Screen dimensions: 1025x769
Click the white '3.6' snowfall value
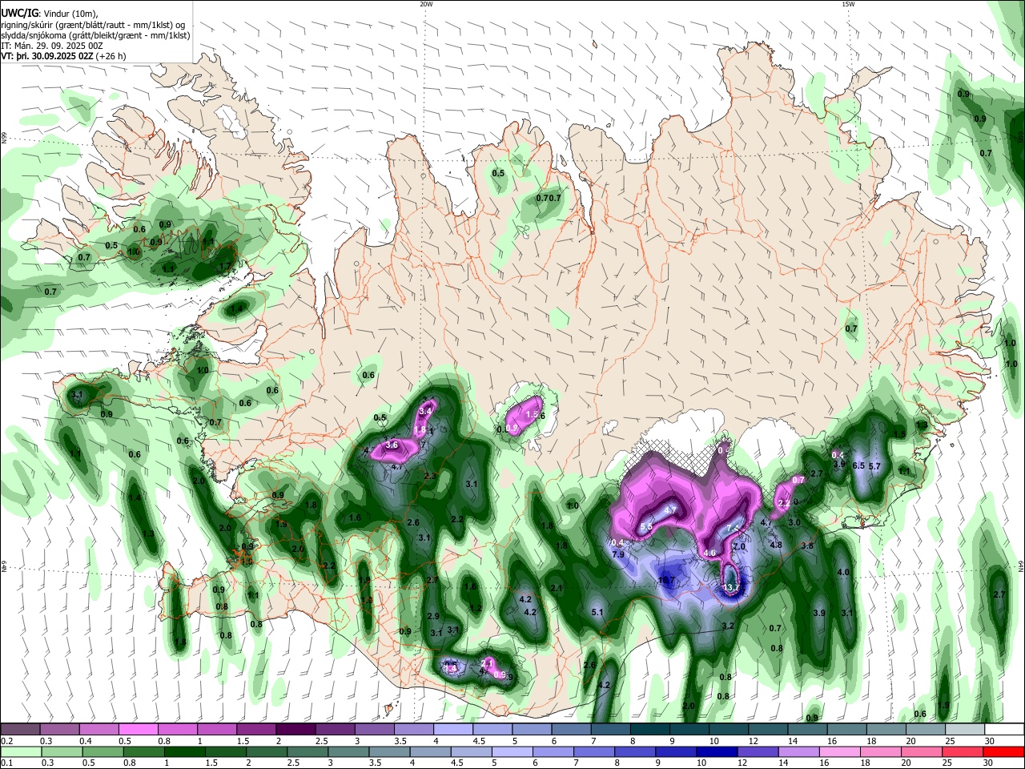pos(392,445)
